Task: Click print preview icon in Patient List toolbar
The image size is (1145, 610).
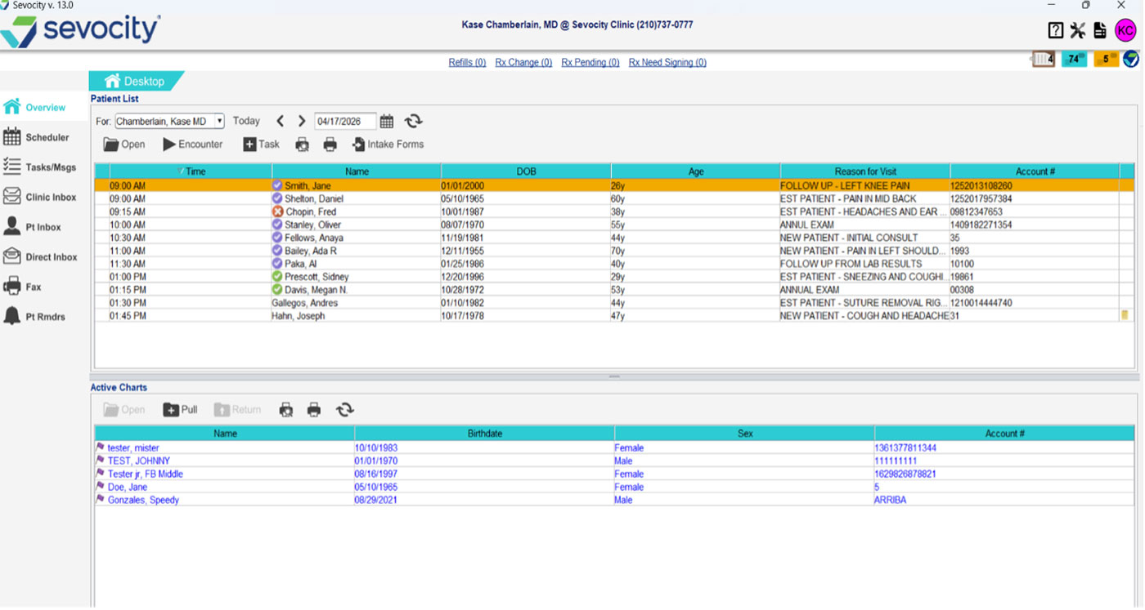Action: (303, 145)
